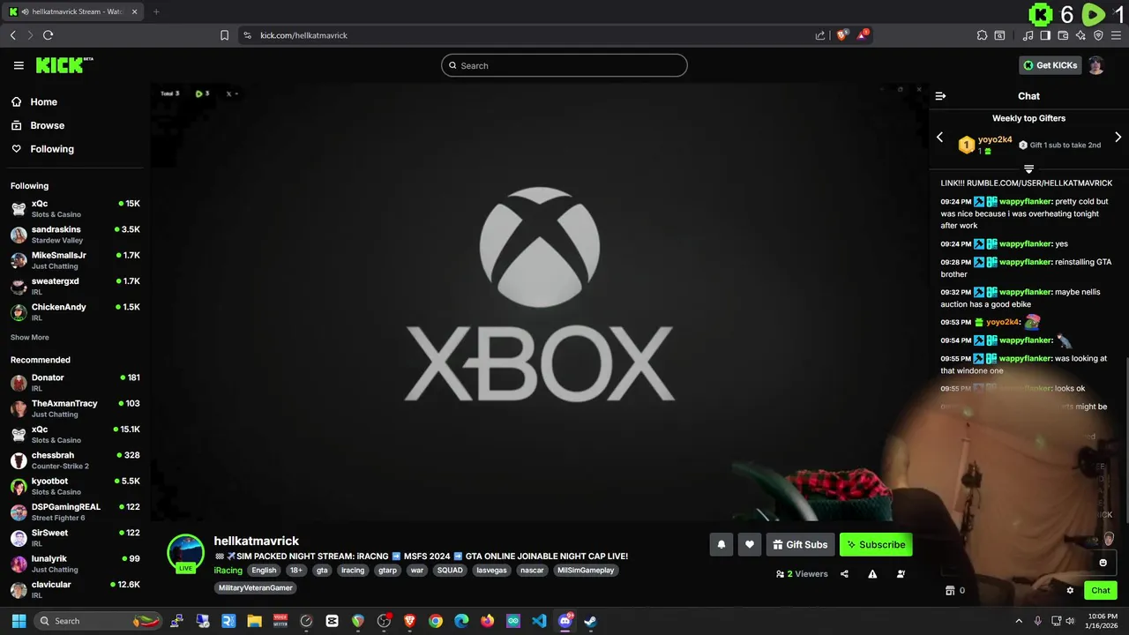Click user moderation icon beside report
1129x635 pixels.
(901, 573)
